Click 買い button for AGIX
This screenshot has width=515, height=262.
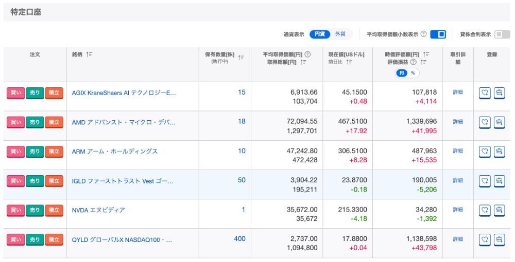click(x=16, y=93)
